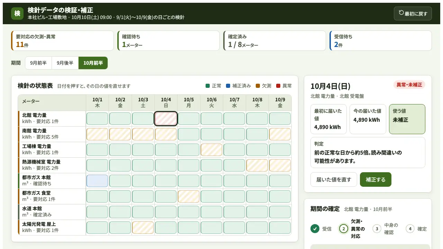Select the 北館 電力量 cell for 10/1
The height and width of the screenshot is (249, 443).
(97, 119)
